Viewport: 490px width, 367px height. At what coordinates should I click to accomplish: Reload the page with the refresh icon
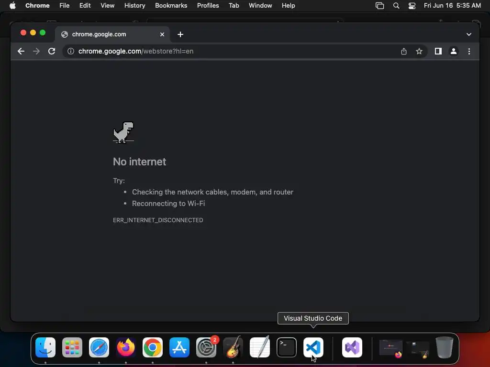pos(52,51)
